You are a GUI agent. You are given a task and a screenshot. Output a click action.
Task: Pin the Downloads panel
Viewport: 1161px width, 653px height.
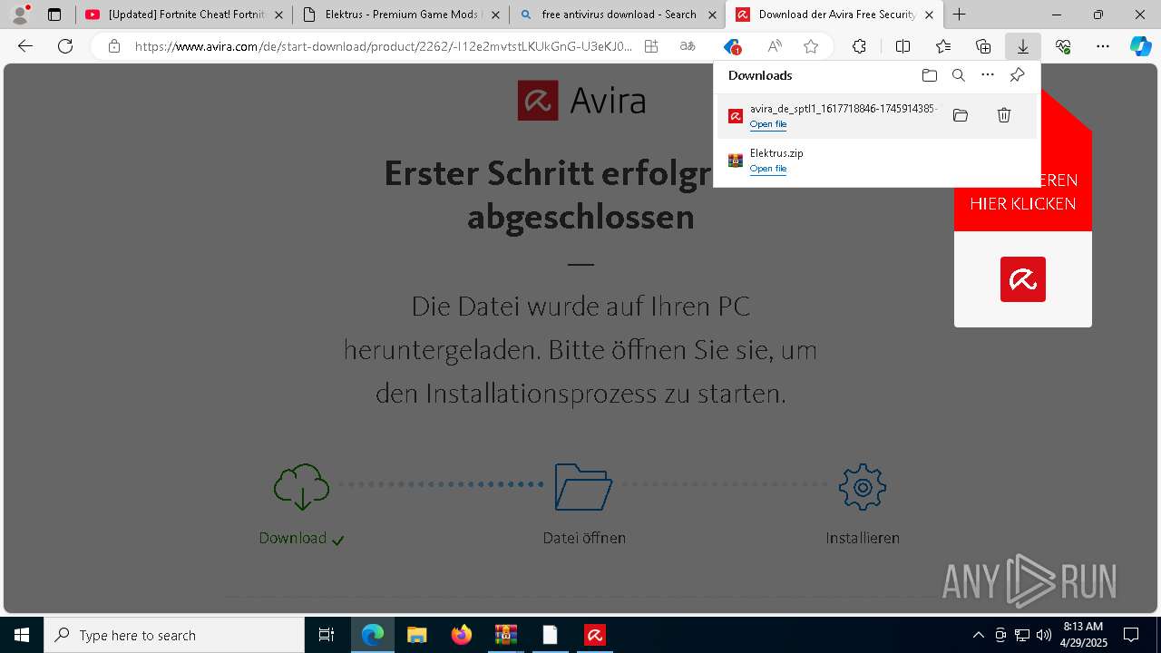[x=1017, y=75]
